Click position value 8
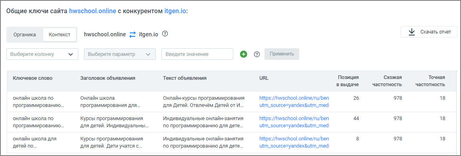 coord(358,139)
